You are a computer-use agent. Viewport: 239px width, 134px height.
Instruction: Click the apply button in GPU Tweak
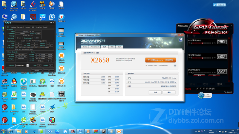click(192, 84)
